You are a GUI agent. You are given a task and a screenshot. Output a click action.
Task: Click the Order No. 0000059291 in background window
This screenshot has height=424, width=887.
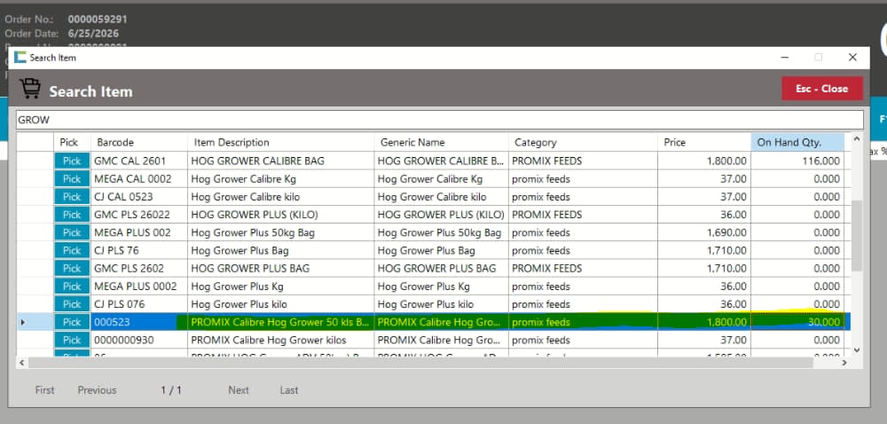click(x=98, y=20)
